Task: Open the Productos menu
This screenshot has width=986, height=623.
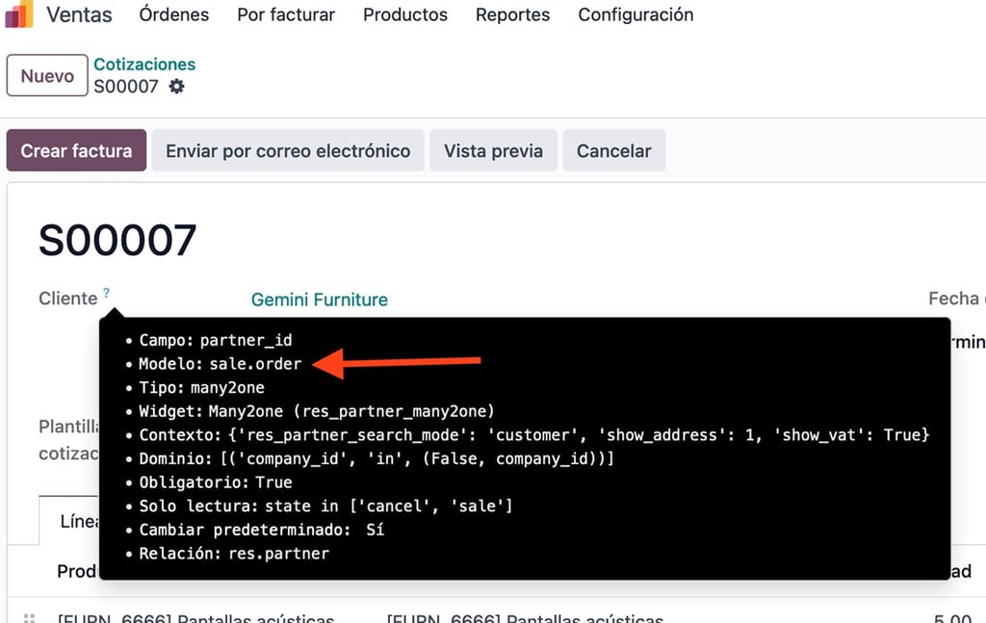Action: (x=405, y=14)
